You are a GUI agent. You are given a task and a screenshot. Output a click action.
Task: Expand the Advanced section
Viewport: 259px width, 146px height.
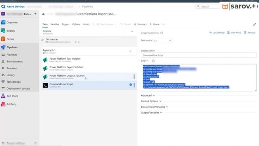coord(148,95)
